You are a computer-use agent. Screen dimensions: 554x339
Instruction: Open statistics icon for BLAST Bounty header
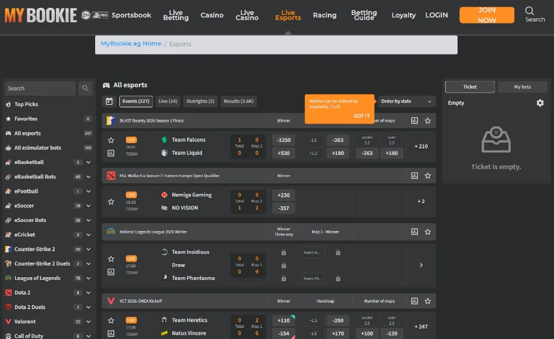415,120
